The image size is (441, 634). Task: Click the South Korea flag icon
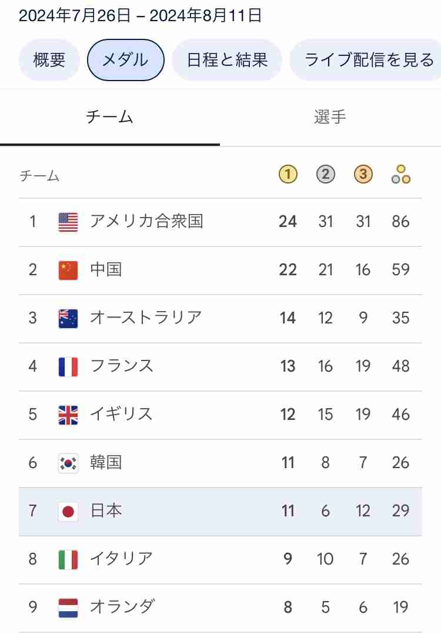(68, 463)
